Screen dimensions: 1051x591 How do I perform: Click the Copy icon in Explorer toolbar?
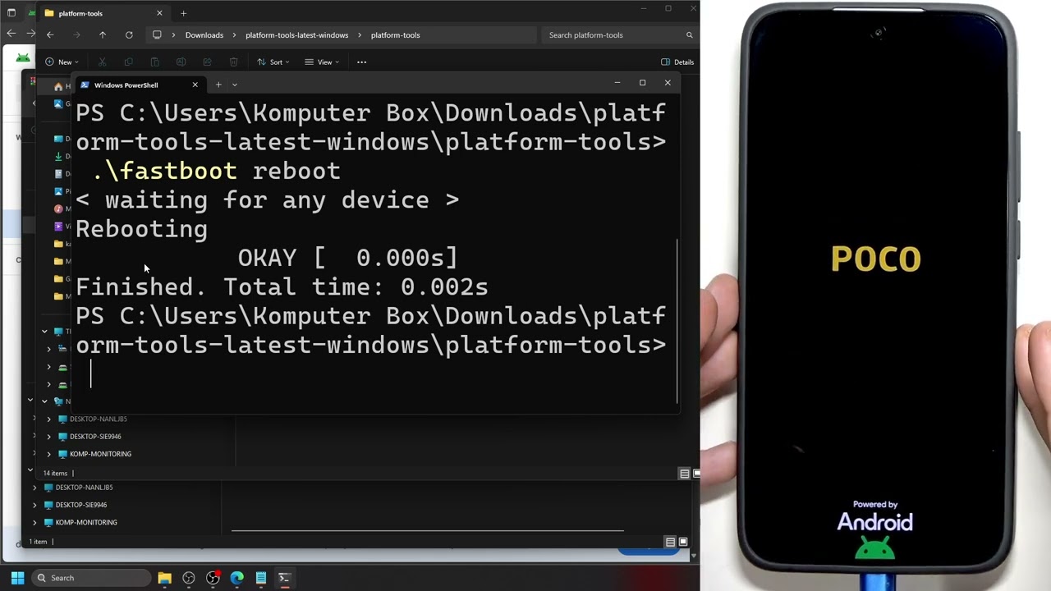[128, 62]
